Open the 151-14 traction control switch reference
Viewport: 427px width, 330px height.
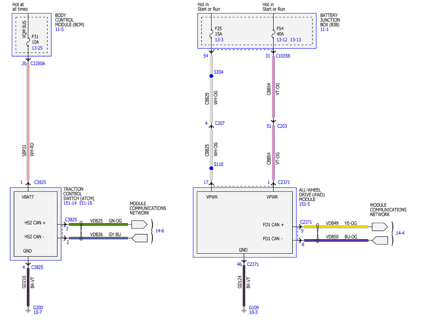point(70,203)
